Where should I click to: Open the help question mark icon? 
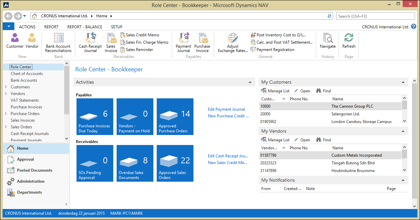click(414, 27)
